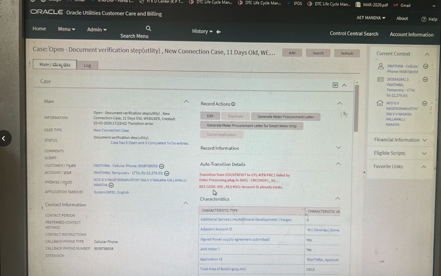This screenshot has width=441, height=276.
Task: Open the IPDS bookmark
Action: (295, 4)
